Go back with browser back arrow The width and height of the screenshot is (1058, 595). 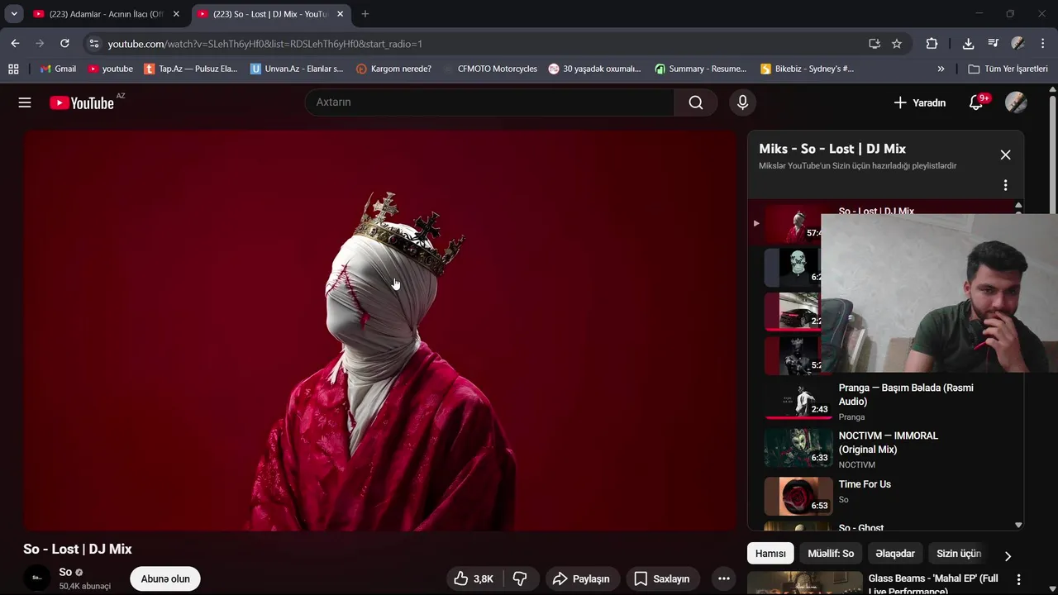(x=16, y=44)
